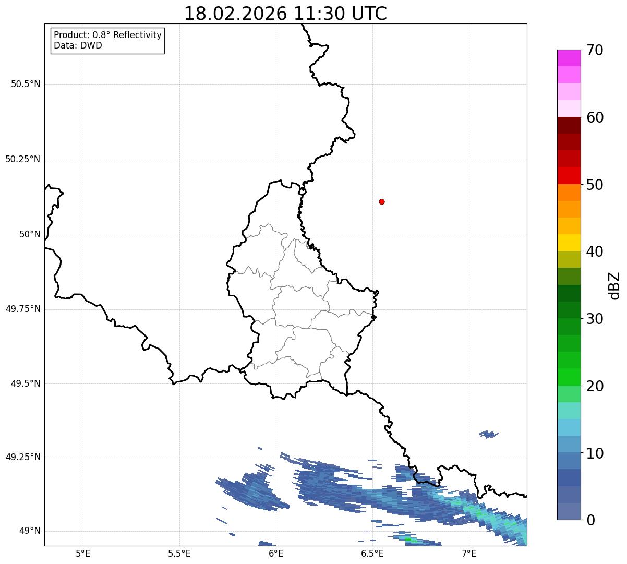This screenshot has height=564, width=627.
Task: Click the 50°N latitude label
Action: [30, 234]
